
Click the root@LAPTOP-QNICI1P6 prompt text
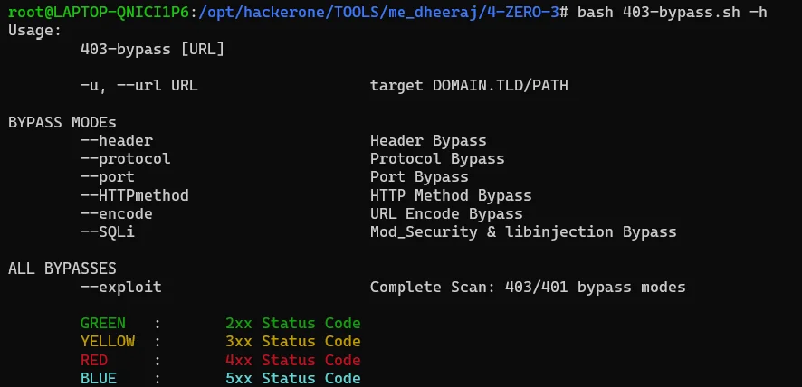99,13
